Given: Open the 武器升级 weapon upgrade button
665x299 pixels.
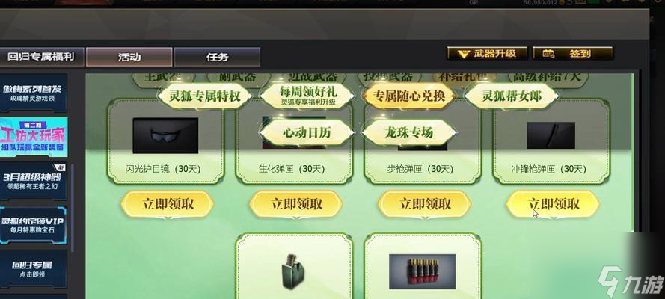Looking at the screenshot, I should click(x=487, y=54).
